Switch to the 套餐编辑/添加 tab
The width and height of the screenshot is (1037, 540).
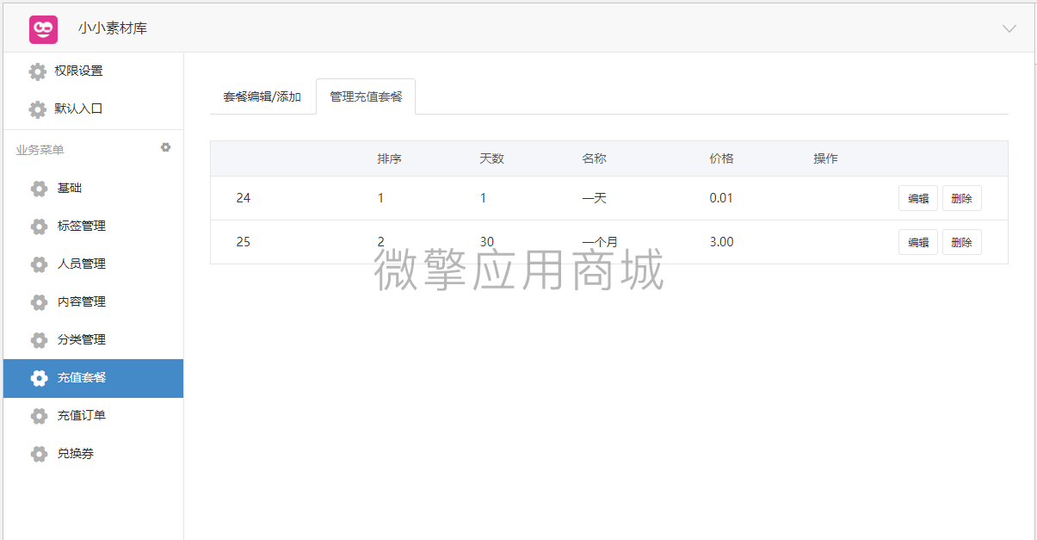pos(263,97)
